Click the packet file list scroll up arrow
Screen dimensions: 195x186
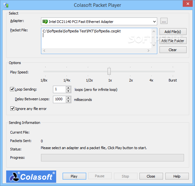154,31
